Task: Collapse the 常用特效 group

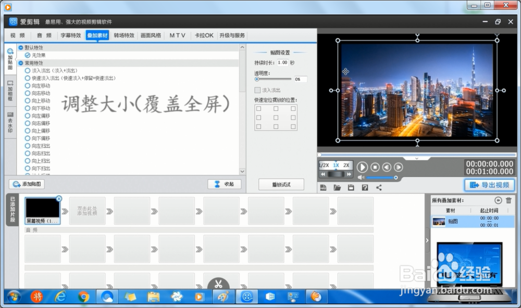Action: click(x=21, y=63)
